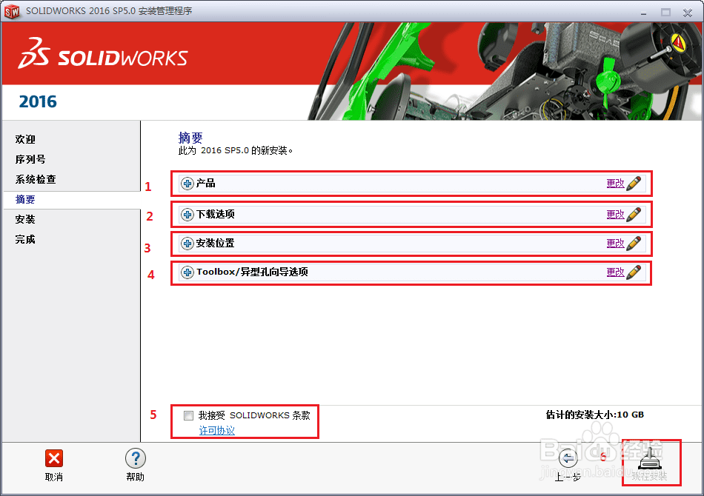Click 更改 link in 产品 row

(x=615, y=183)
